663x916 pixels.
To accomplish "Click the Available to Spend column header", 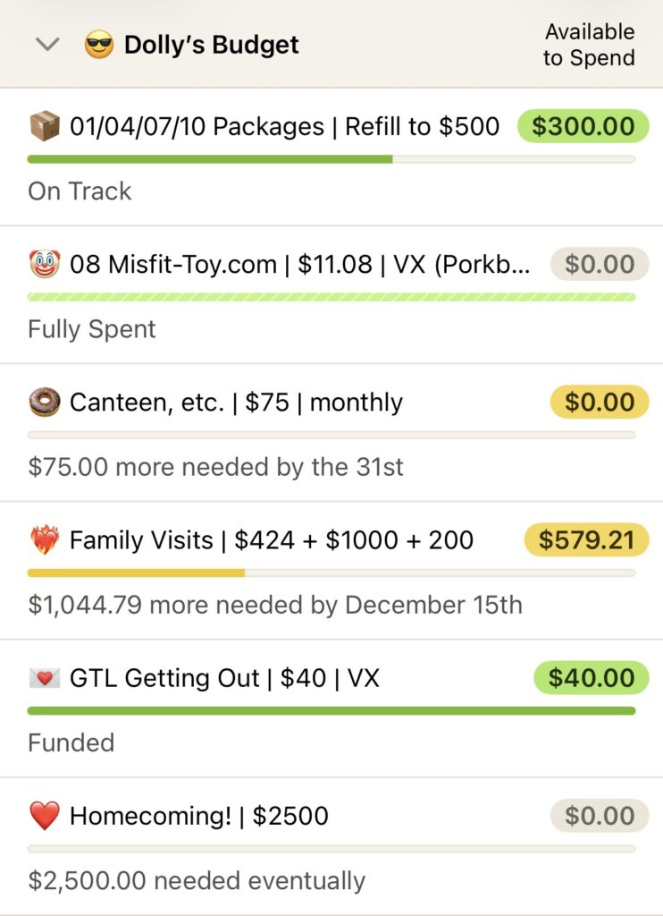I will 589,45.
